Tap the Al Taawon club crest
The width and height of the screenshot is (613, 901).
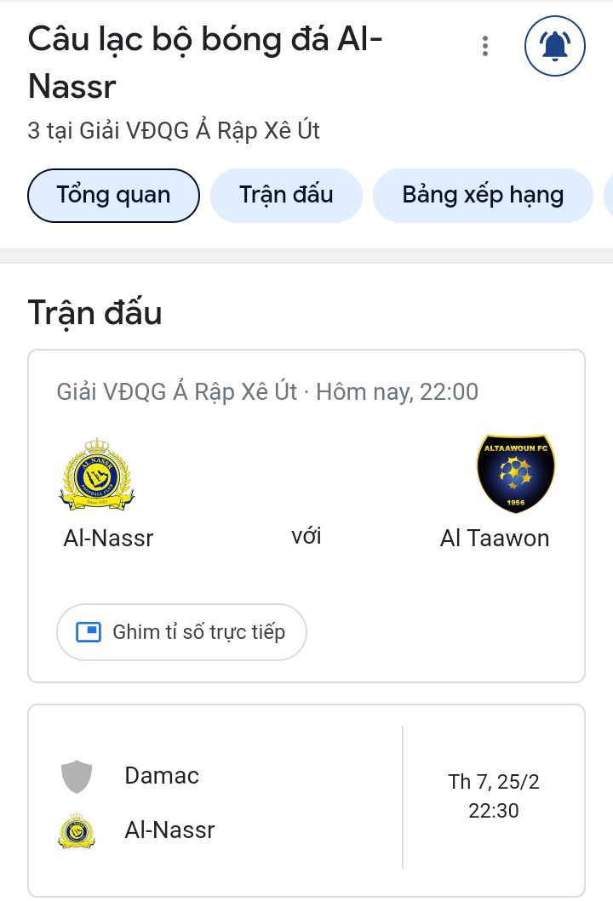tap(516, 473)
